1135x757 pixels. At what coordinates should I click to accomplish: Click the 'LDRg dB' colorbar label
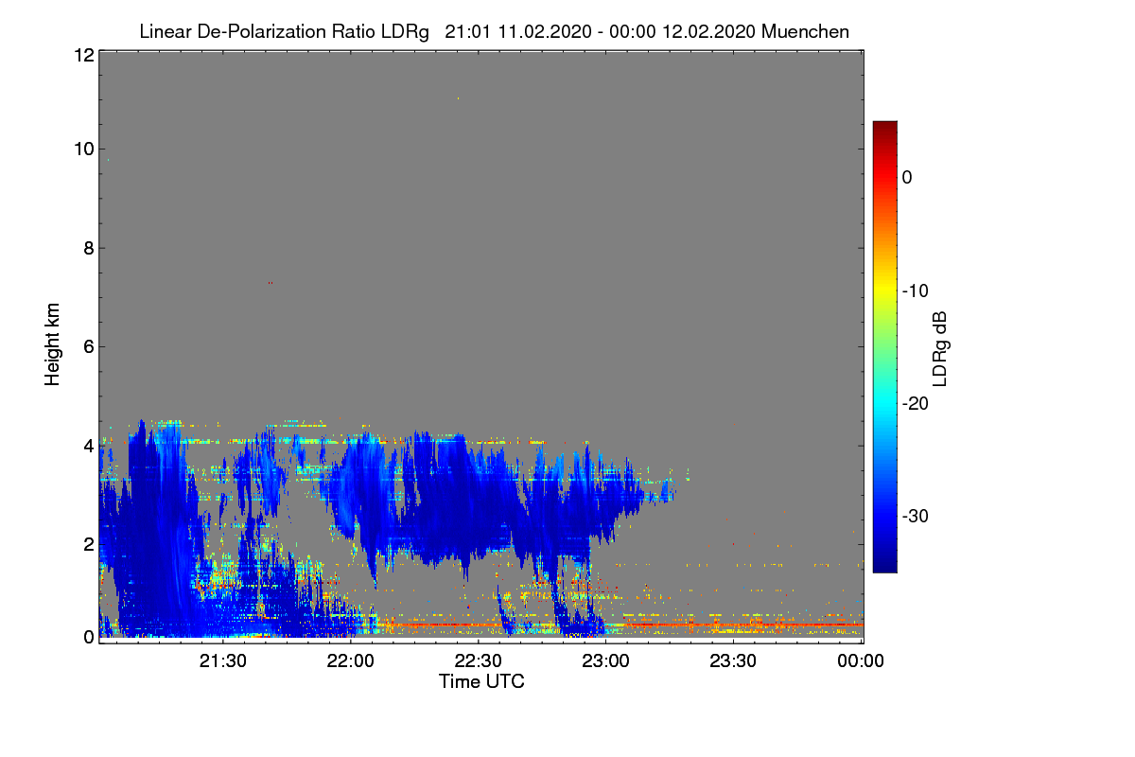(939, 348)
